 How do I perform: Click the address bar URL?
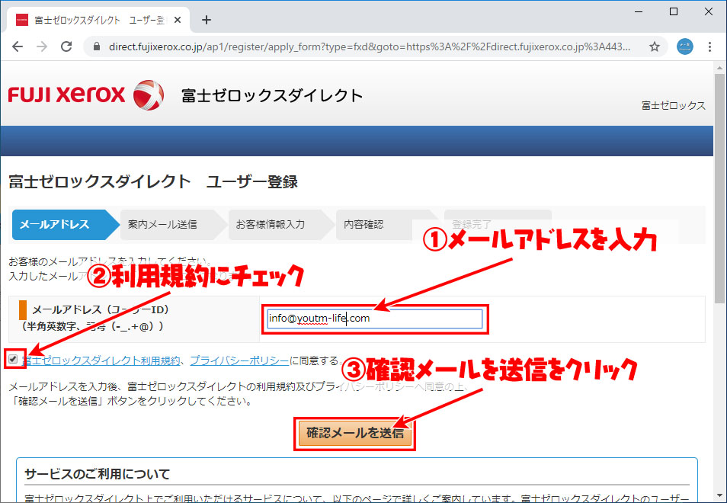click(x=370, y=46)
